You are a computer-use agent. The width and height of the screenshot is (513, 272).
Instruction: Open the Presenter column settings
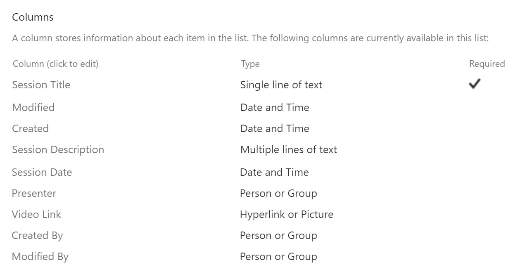[34, 193]
